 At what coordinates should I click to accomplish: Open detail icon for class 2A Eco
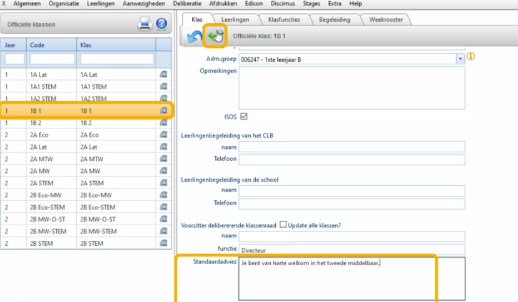click(x=163, y=135)
